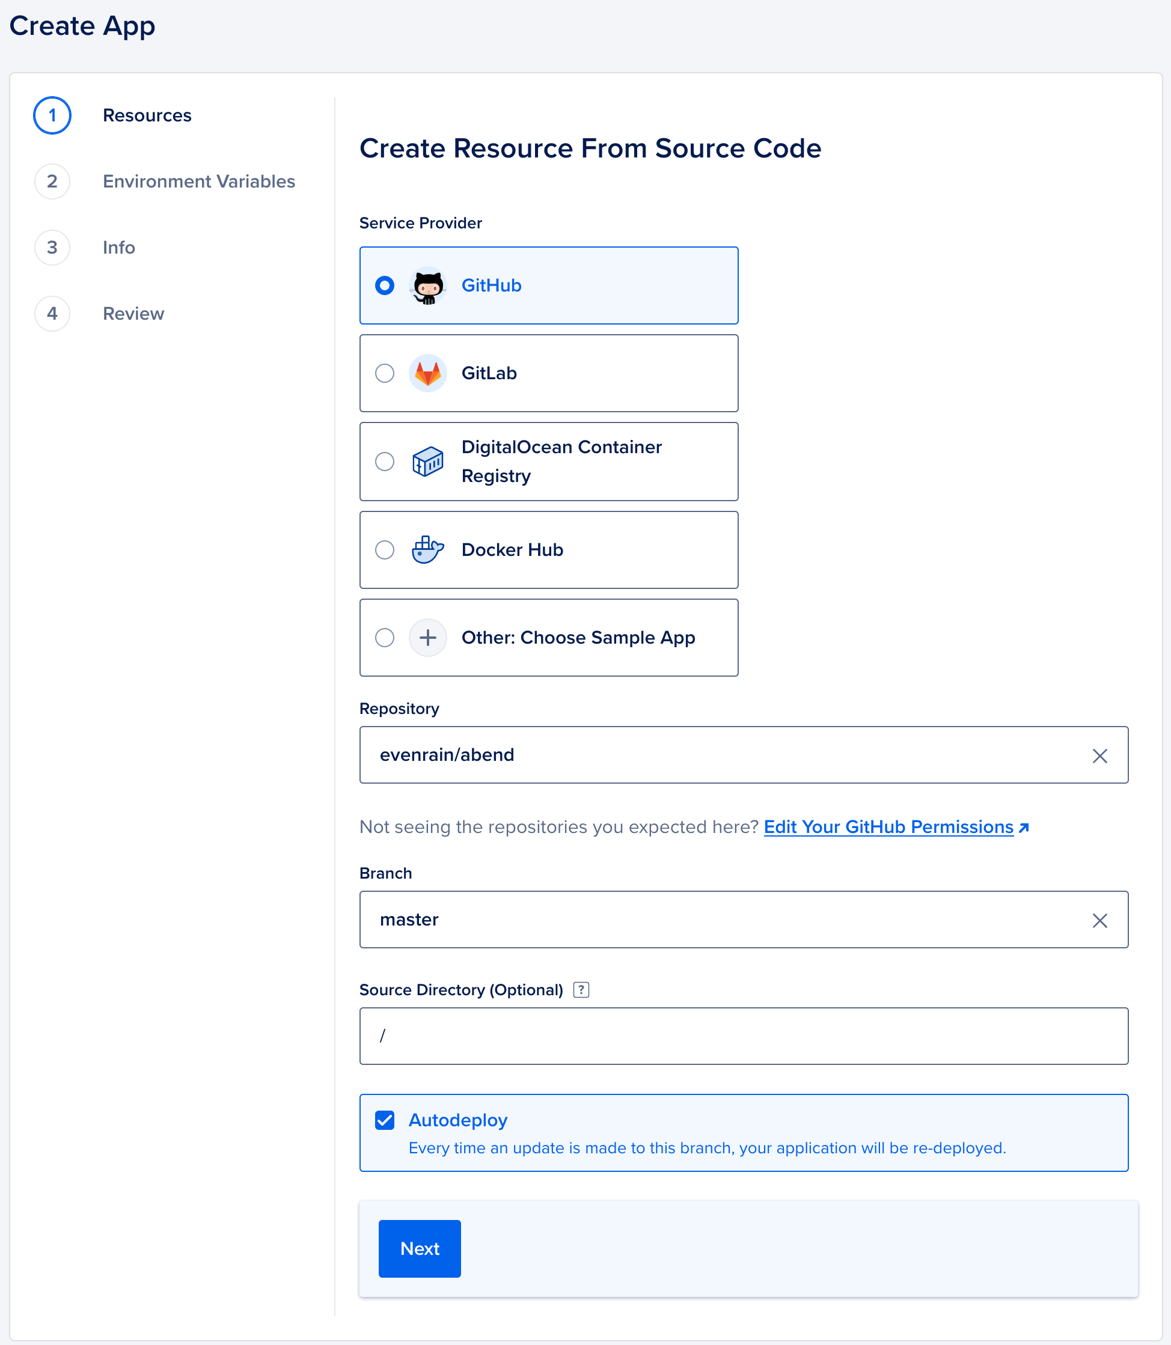Click into the Source Directory input field
The image size is (1171, 1345).
click(744, 1035)
